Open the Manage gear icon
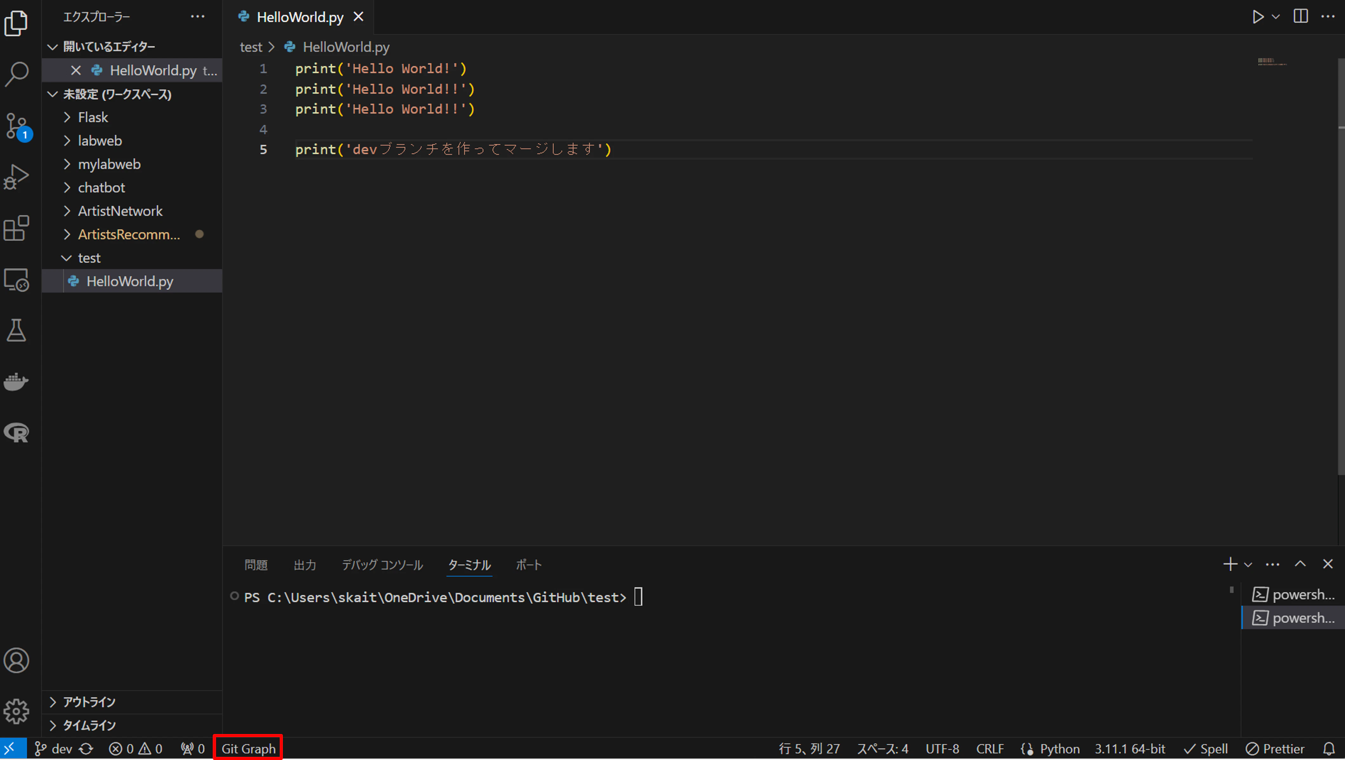This screenshot has width=1345, height=760. [16, 711]
